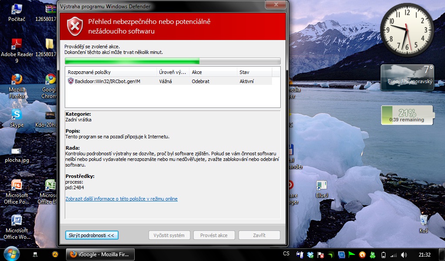The width and height of the screenshot is (445, 261).
Task: Click the Akce column header
Action: [213, 72]
